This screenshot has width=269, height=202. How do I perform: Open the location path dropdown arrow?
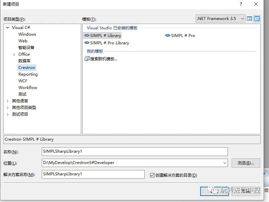pos(225,163)
